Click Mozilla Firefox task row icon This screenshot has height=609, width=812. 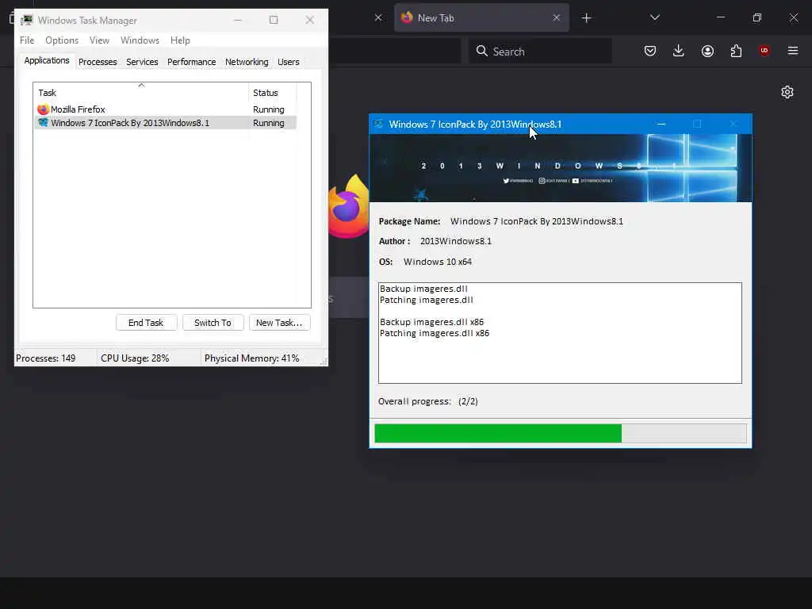pos(43,109)
